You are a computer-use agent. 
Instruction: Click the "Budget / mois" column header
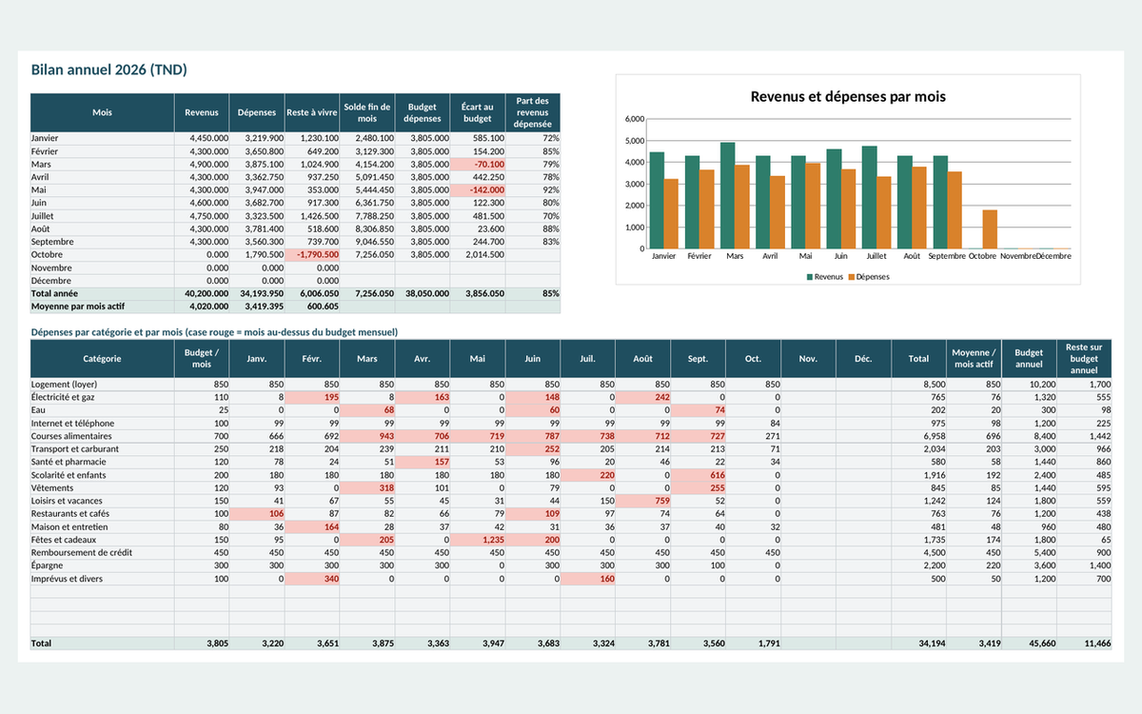202,359
